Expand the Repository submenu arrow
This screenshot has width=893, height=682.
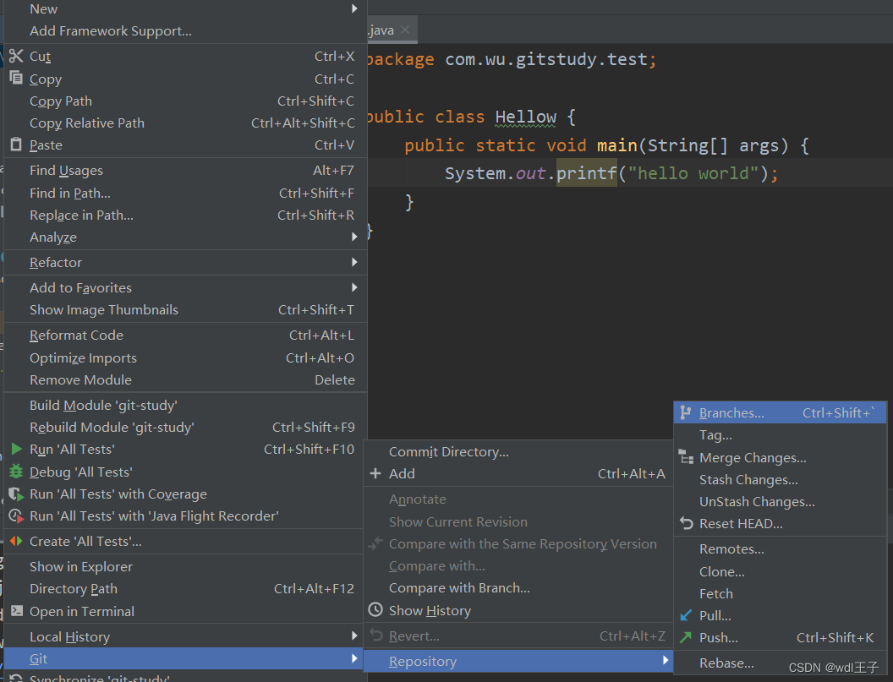(x=666, y=660)
